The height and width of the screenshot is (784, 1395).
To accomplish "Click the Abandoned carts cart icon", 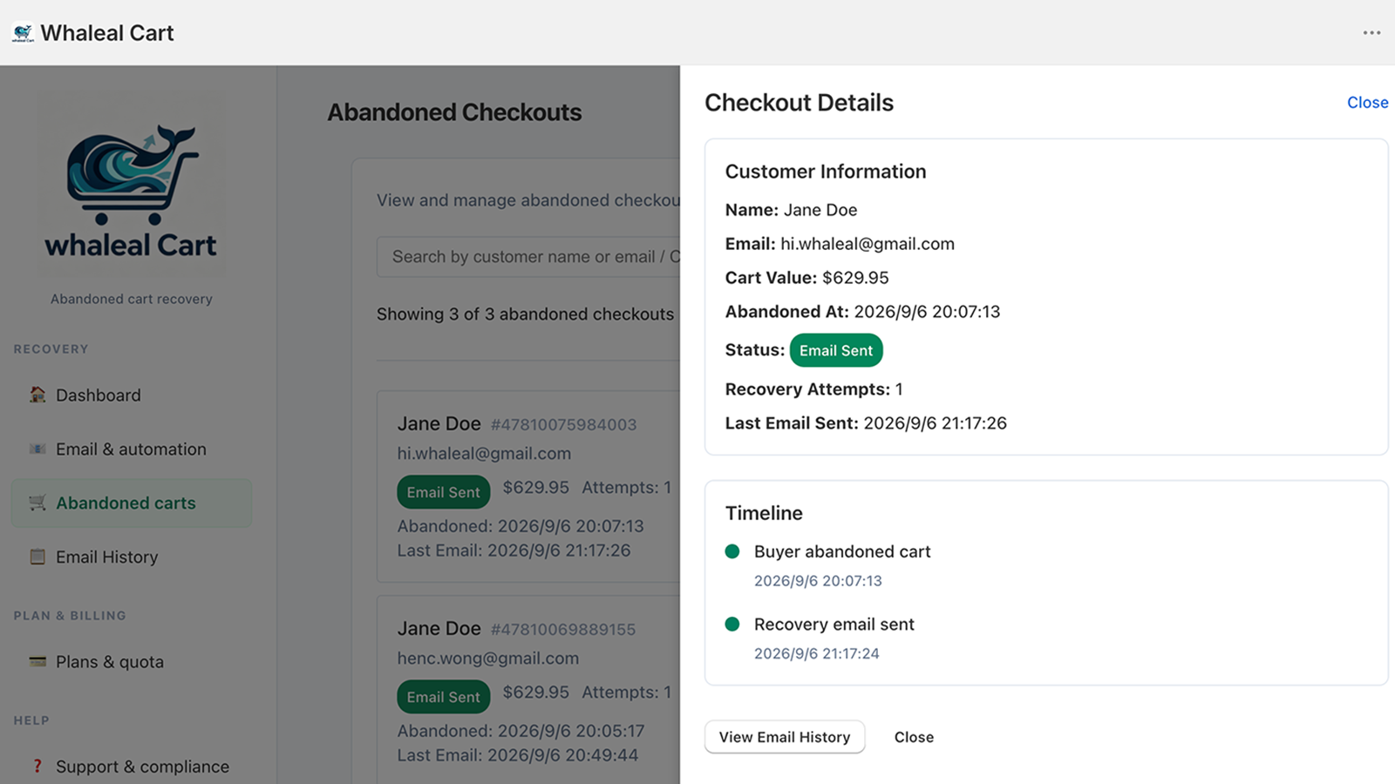I will (x=37, y=503).
